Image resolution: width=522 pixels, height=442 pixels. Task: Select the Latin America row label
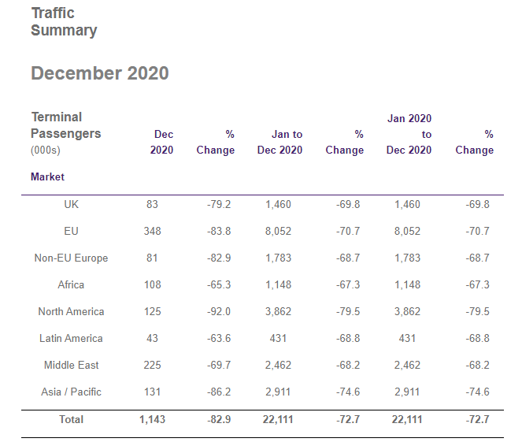tap(71, 338)
